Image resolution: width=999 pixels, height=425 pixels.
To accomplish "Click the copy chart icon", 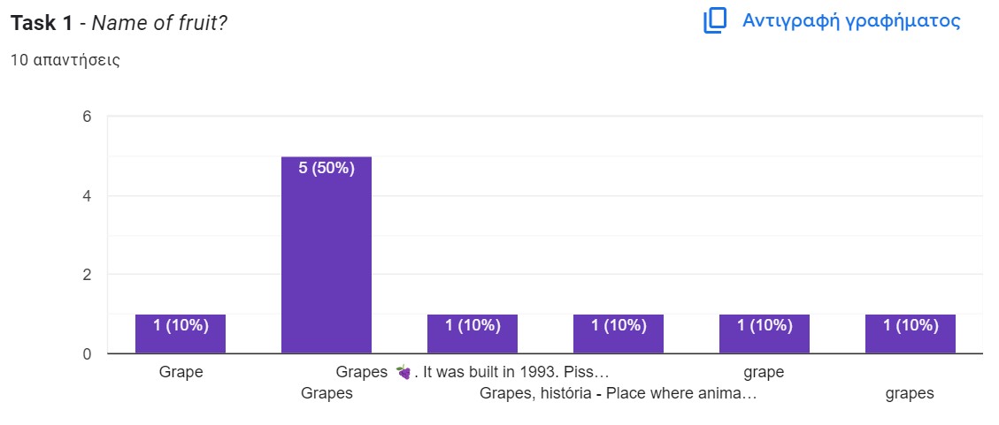I will [x=714, y=21].
